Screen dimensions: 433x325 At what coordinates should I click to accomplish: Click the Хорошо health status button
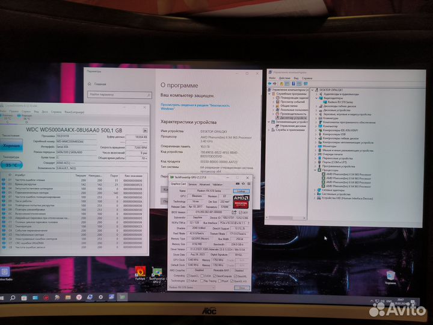[x=11, y=146]
